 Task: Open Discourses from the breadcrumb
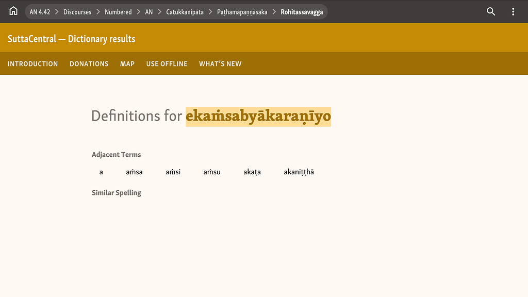[x=77, y=11]
